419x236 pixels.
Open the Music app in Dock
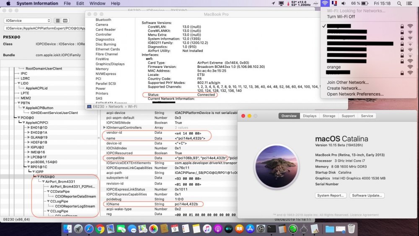(207, 229)
